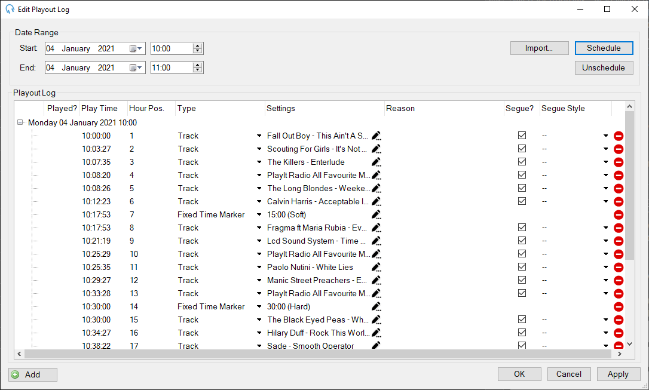
Task: Click pencil icon for Fragma ft Maria Rubia
Action: point(376,228)
